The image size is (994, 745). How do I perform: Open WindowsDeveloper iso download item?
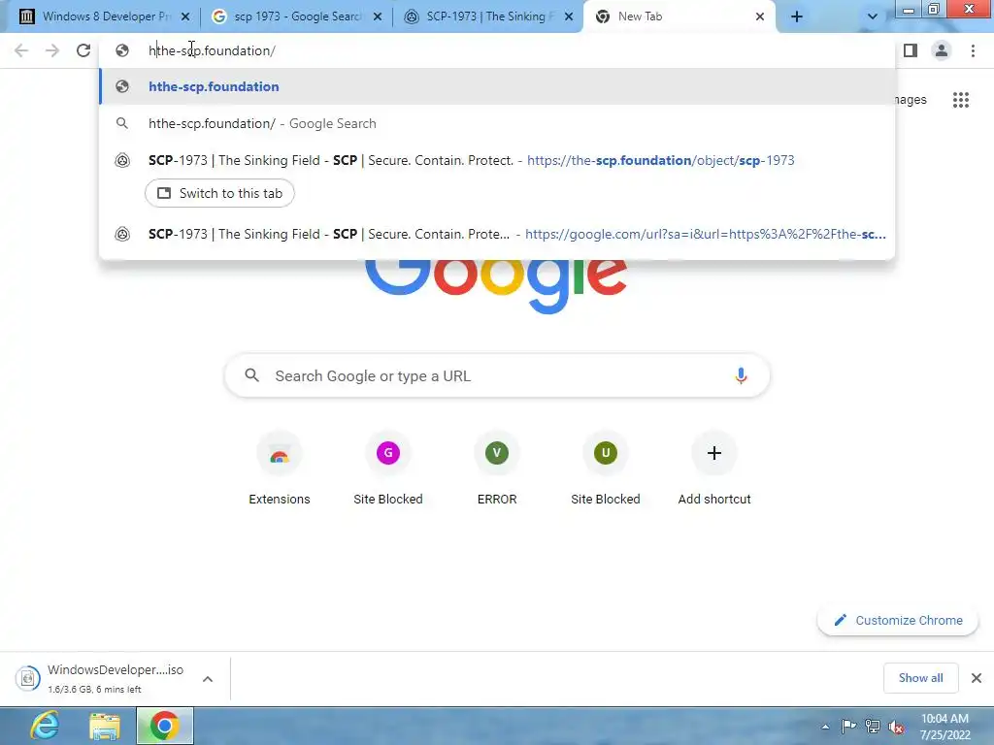pyautogui.click(x=101, y=678)
